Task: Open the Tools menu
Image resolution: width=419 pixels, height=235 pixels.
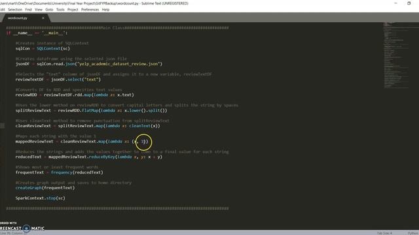Action: 60,10
